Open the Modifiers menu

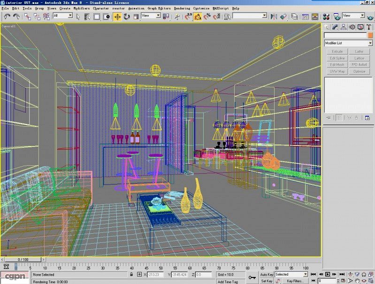coord(82,8)
